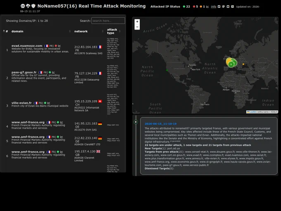Open chart icon for ville-evian.fr
281x211 pixels.
pos(49,103)
